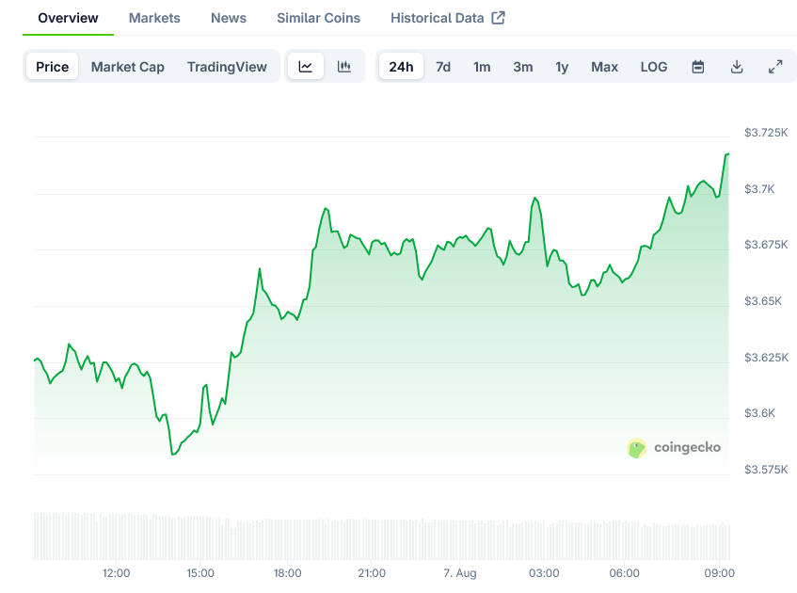Show Max time range

(x=604, y=67)
